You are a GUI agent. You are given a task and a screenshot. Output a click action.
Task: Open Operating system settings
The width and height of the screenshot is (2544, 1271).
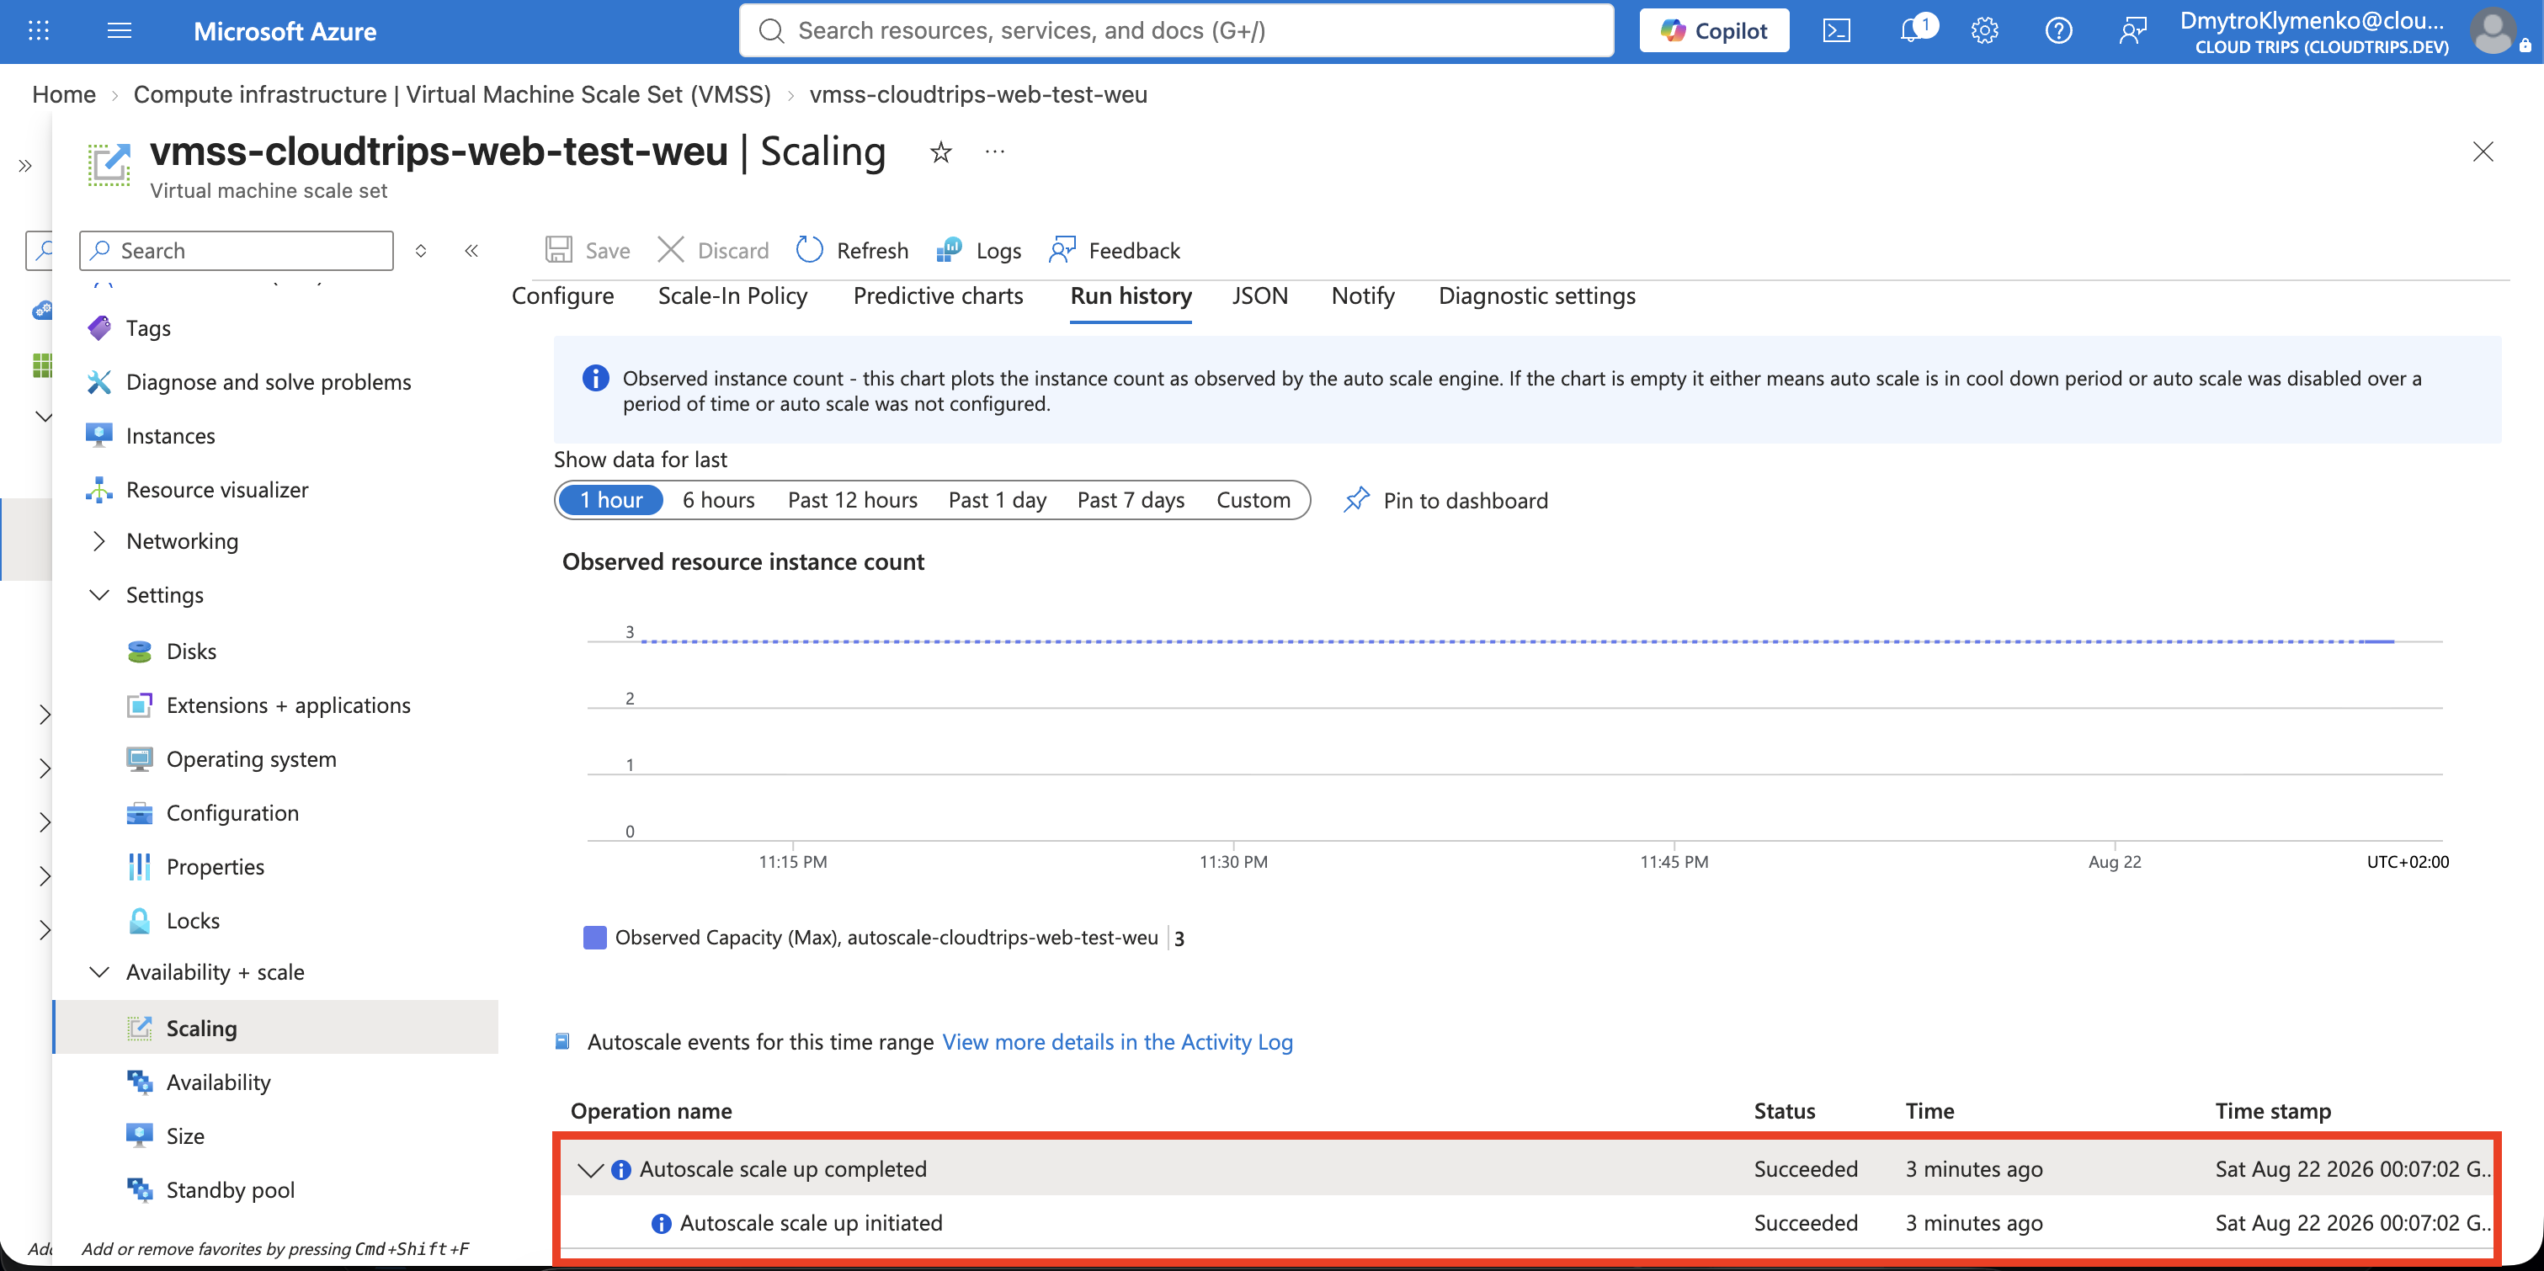[251, 759]
